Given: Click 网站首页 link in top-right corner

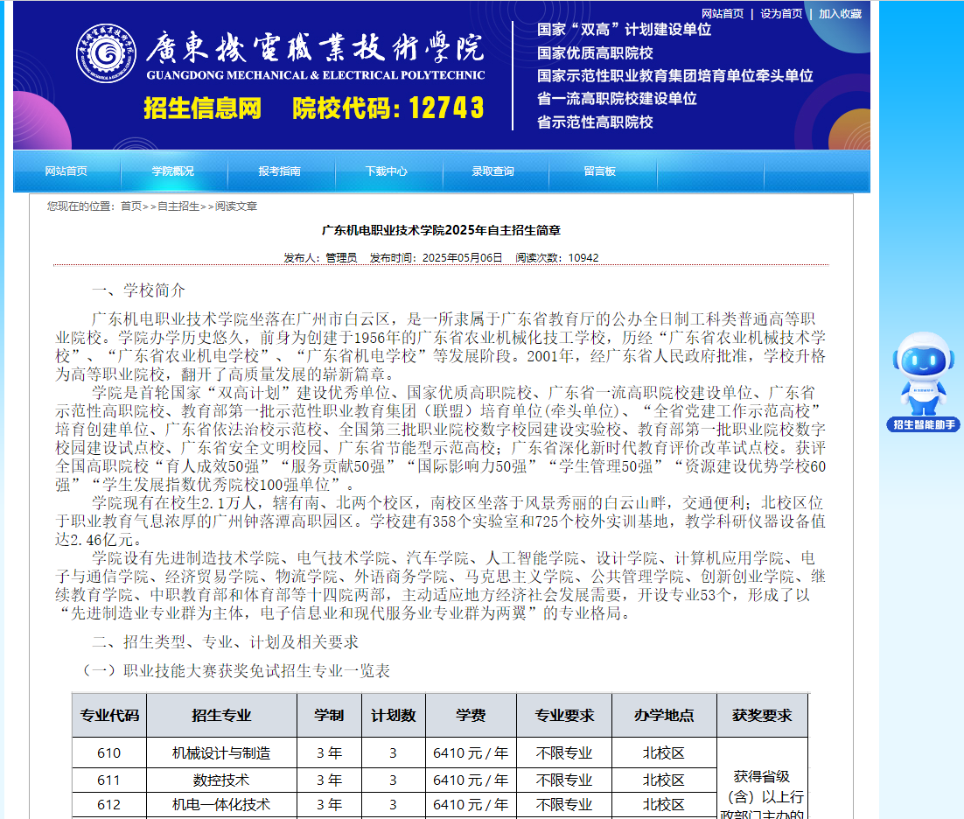Looking at the screenshot, I should coord(723,13).
